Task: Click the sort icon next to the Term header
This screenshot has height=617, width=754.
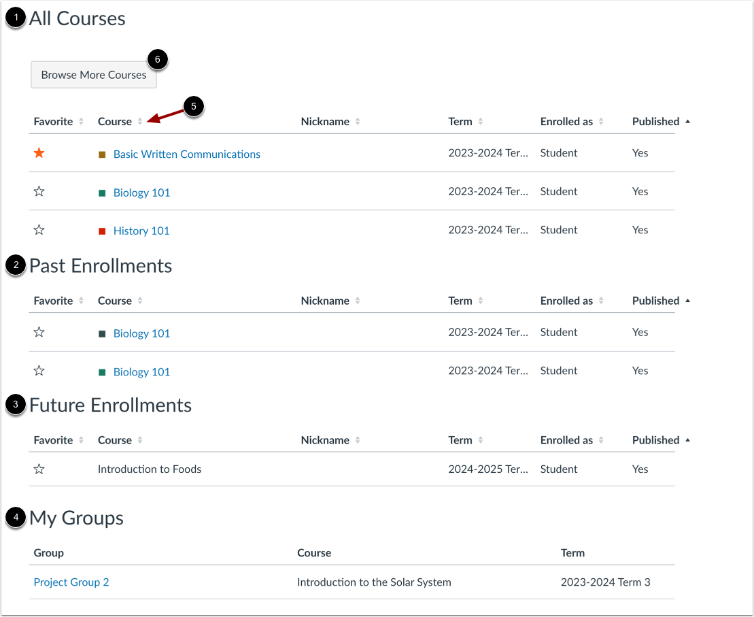Action: point(481,121)
